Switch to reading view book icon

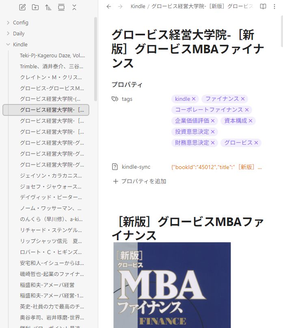point(263,7)
